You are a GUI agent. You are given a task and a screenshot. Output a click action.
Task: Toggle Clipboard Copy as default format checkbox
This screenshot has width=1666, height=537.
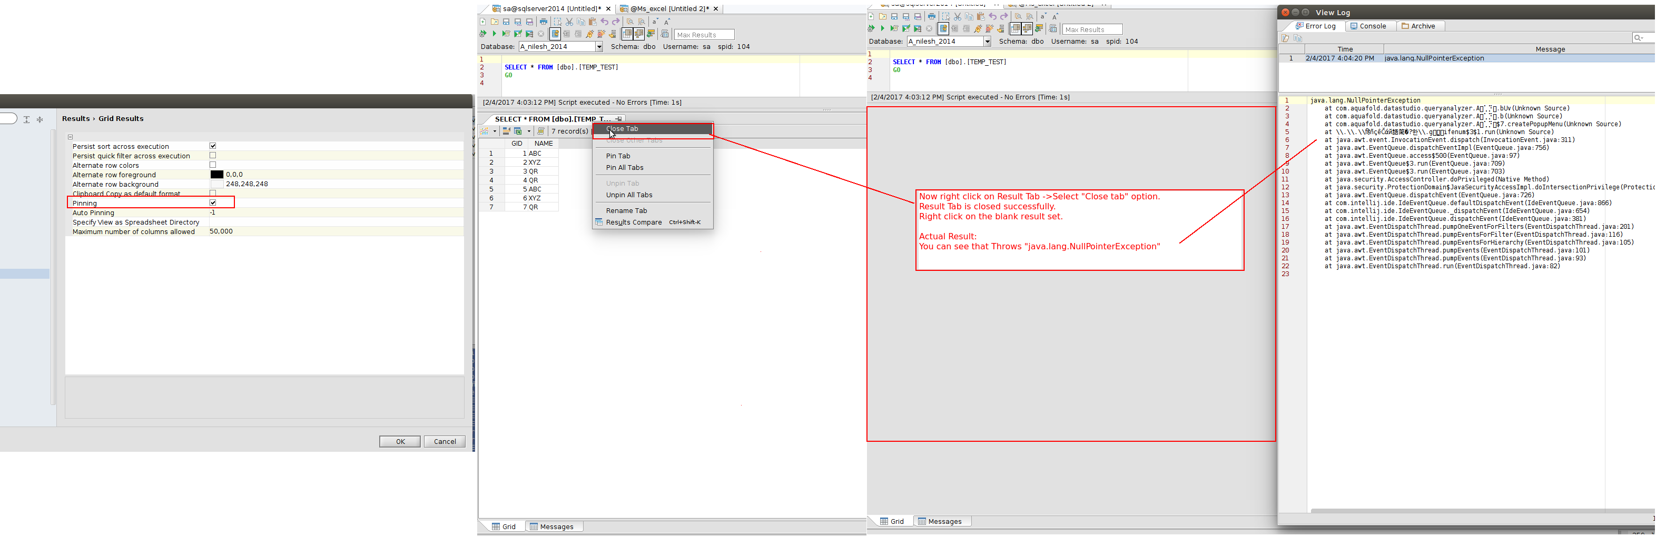coord(213,193)
